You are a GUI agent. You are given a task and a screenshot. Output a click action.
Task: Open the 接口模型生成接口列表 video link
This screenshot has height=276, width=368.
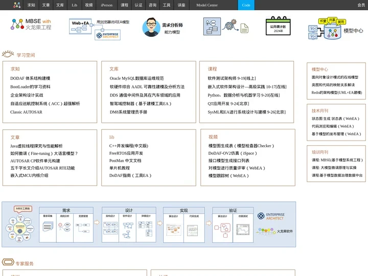pos(229,160)
